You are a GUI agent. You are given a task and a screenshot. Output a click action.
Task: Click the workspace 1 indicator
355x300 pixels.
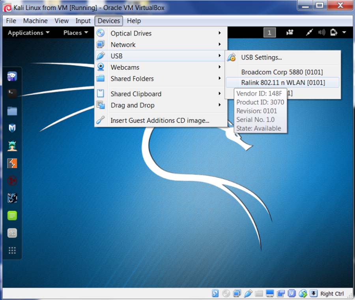click(269, 33)
